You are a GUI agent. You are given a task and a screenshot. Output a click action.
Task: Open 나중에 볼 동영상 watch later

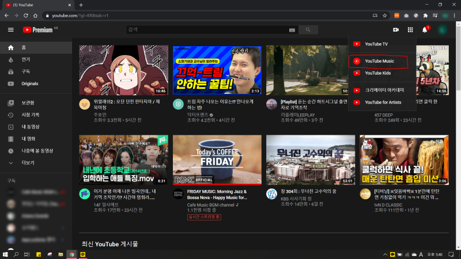36,151
